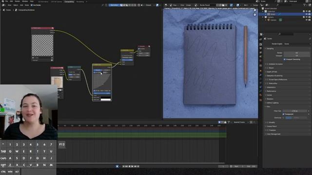Click the open image folder icon
Image resolution: width=312 pixels, height=175 pixels.
223,5
